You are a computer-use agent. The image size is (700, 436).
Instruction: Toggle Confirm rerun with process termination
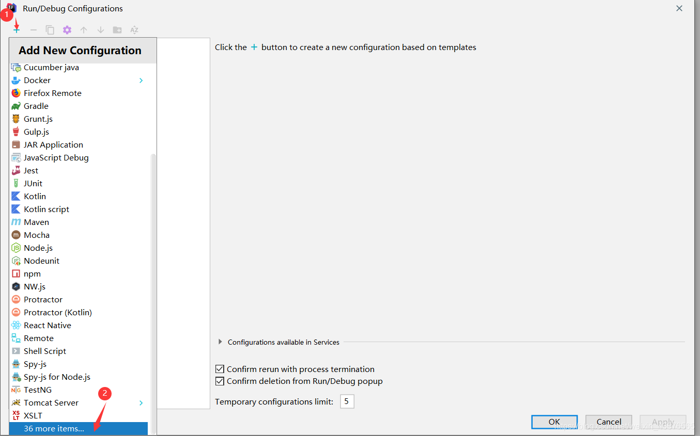tap(221, 369)
